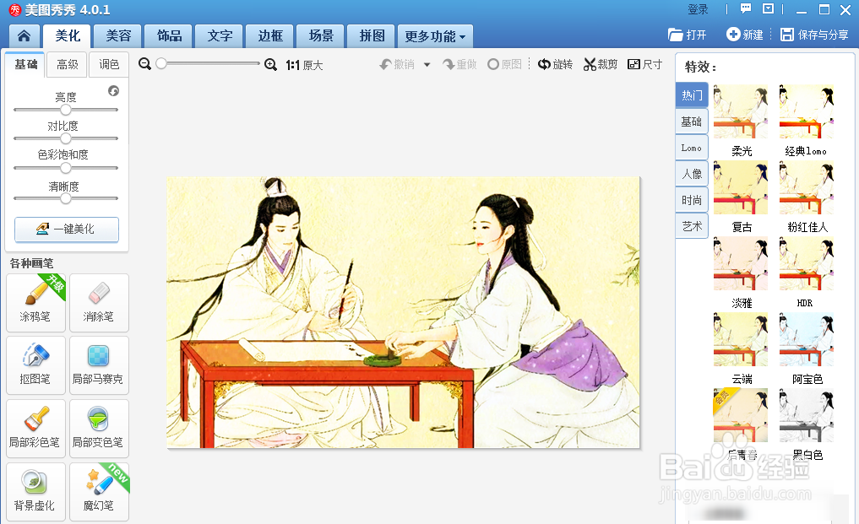
Task: Click the 亮度 brightness slider handle
Action: pos(66,110)
